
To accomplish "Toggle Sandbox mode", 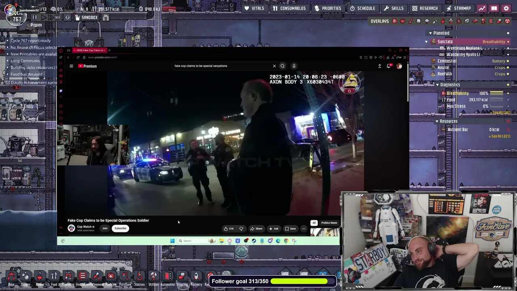I will [x=86, y=17].
